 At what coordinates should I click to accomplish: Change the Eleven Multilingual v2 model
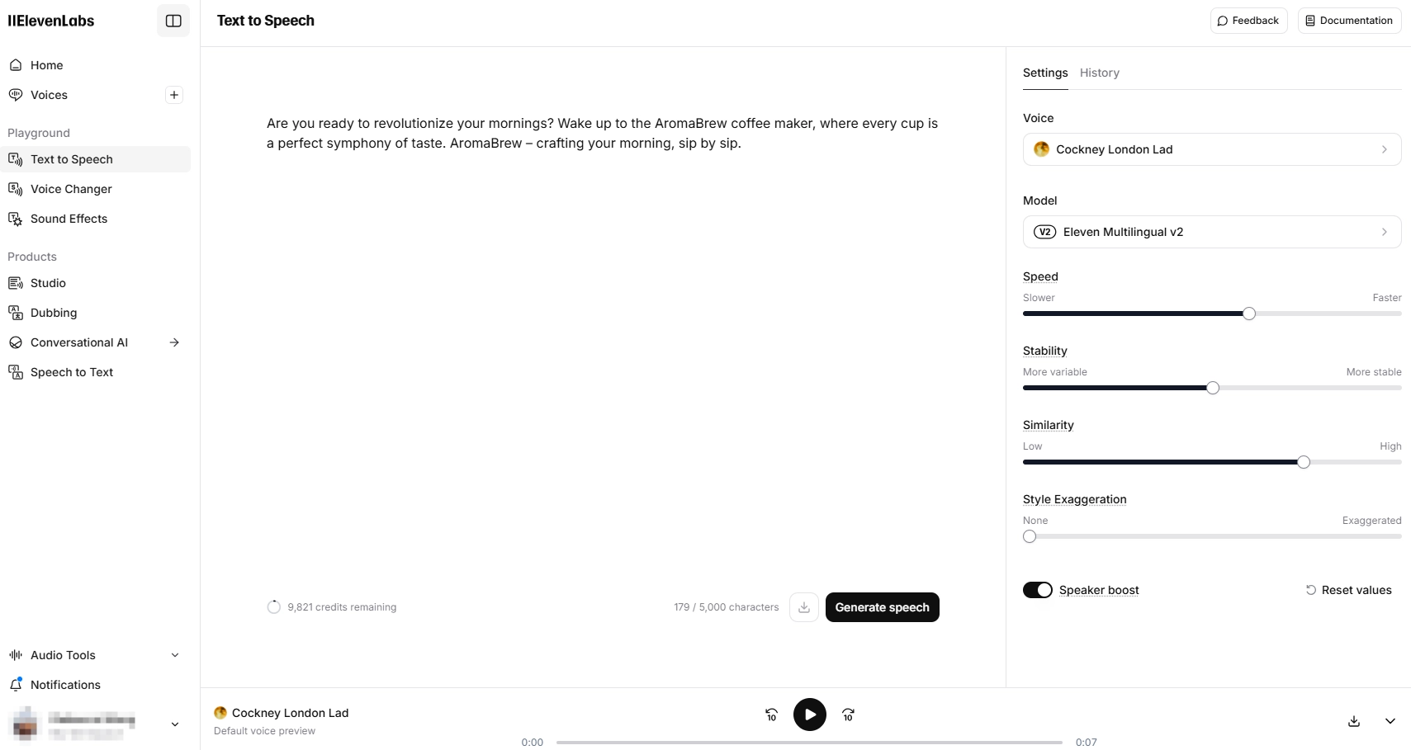(1211, 232)
